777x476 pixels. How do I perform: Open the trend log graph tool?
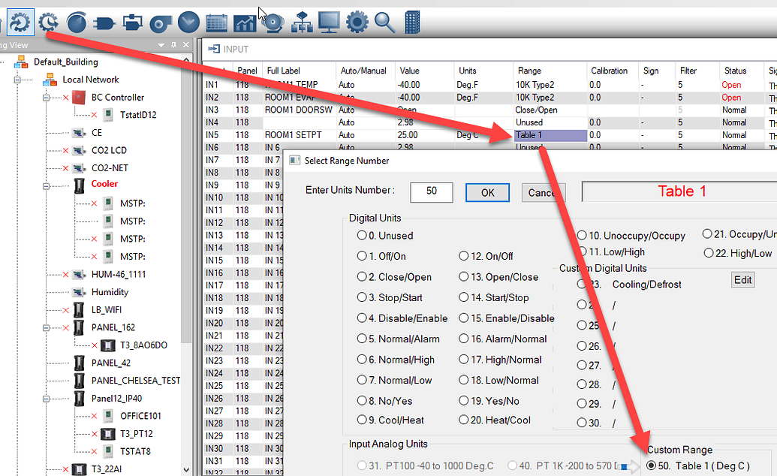(x=243, y=23)
